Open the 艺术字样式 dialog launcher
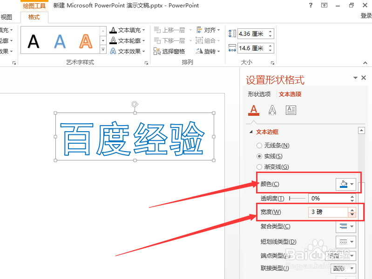The height and width of the screenshot is (279, 372). [x=146, y=63]
